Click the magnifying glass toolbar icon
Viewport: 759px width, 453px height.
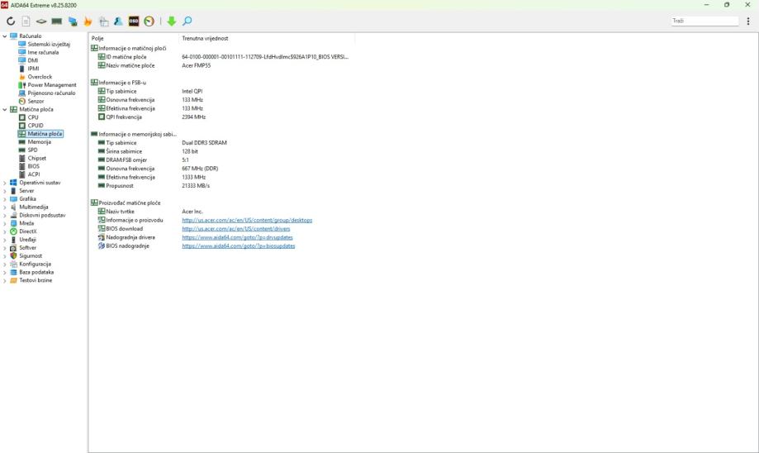click(x=187, y=21)
